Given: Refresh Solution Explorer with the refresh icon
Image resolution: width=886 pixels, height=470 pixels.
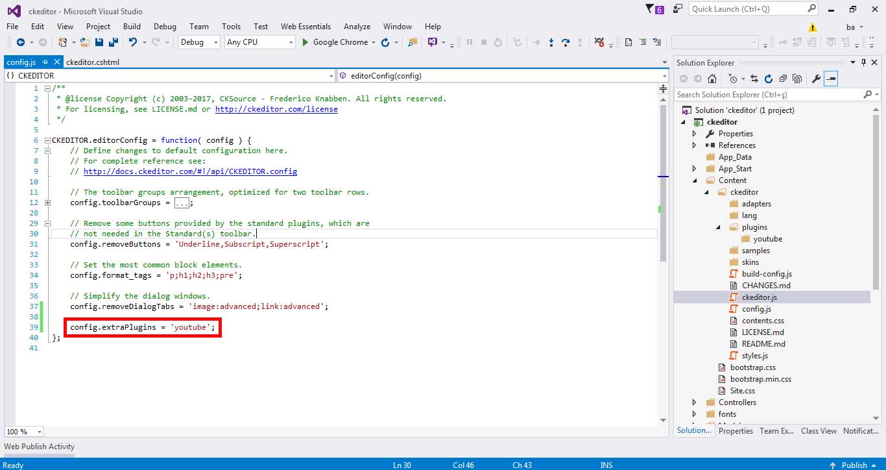Looking at the screenshot, I should pyautogui.click(x=769, y=79).
